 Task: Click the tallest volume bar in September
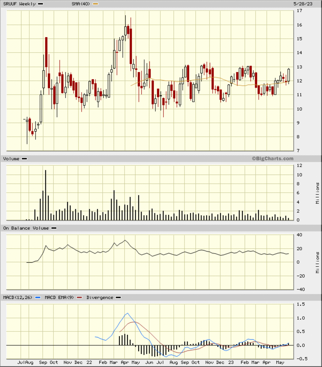pos(46,195)
